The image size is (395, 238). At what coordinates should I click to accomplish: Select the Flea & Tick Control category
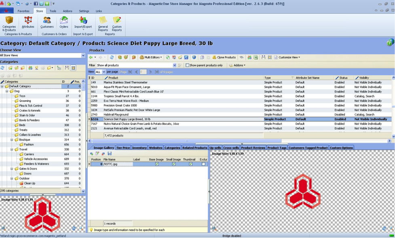(x=30, y=106)
